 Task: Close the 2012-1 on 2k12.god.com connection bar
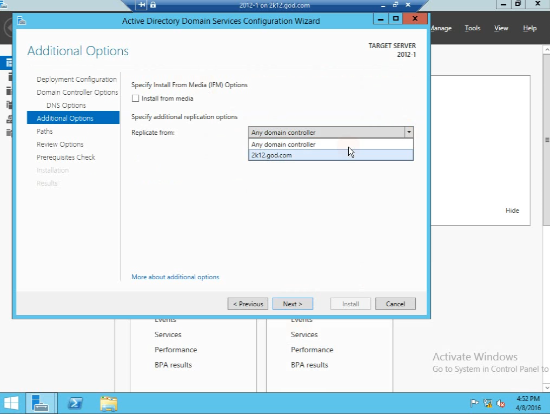click(x=408, y=5)
